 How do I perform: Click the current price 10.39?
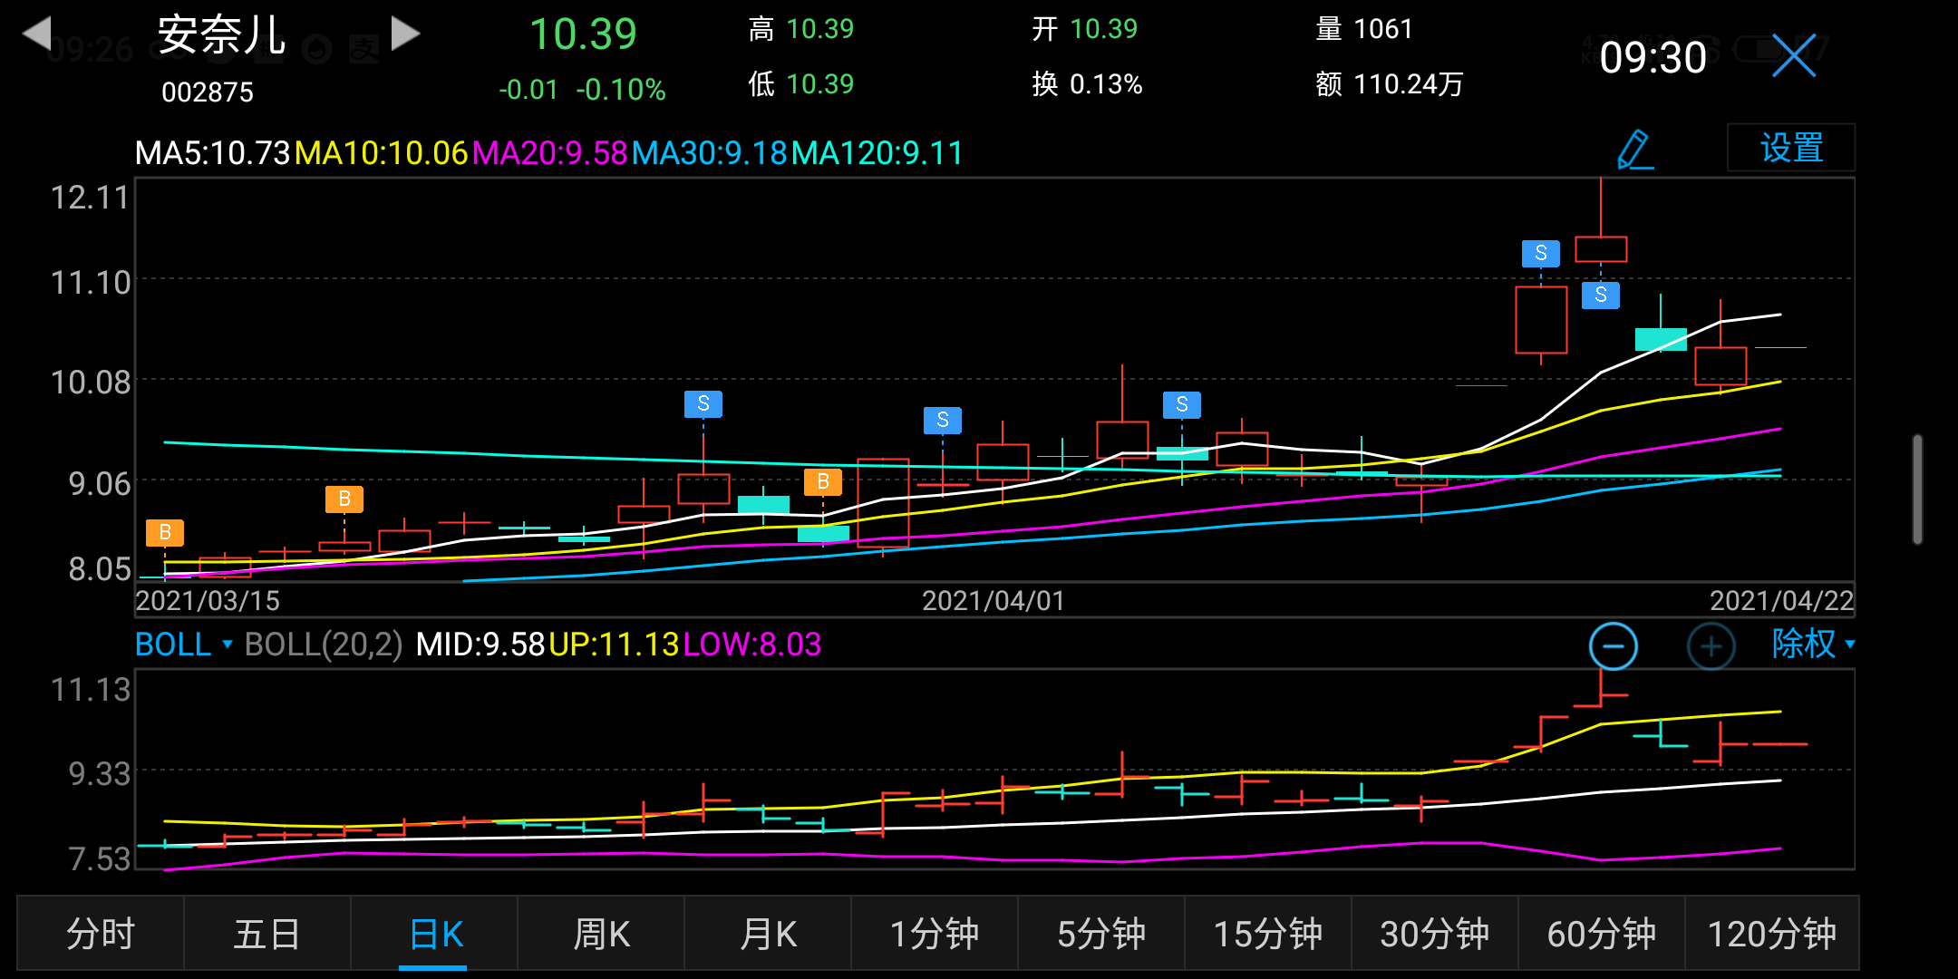[583, 34]
